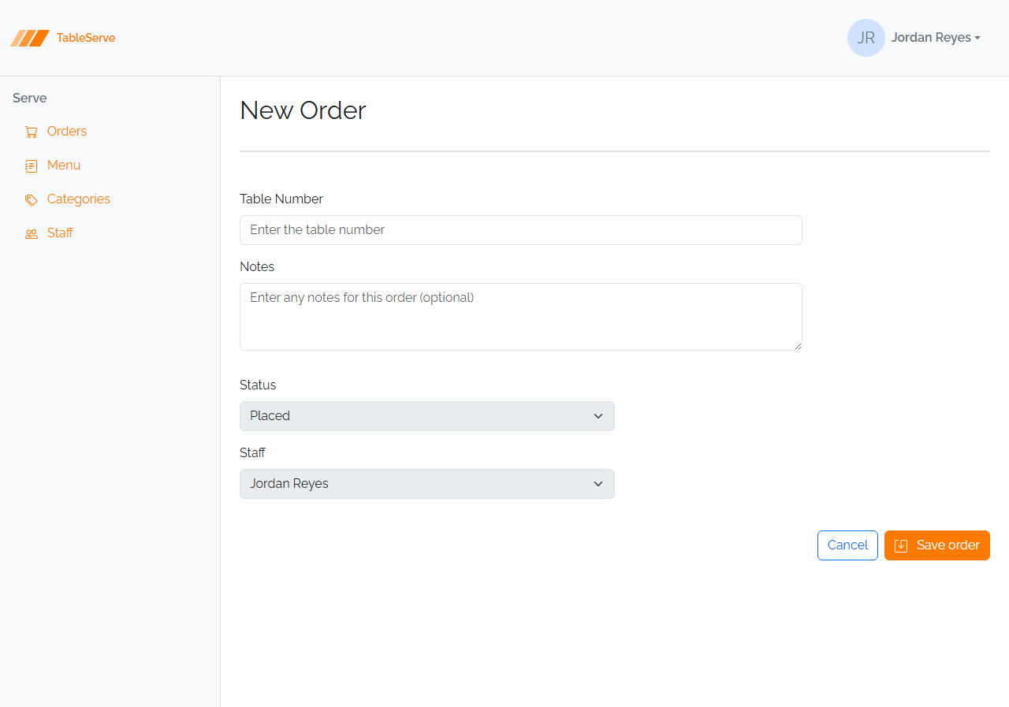This screenshot has height=707, width=1009.
Task: Click the TableServe brand name link
Action: (x=86, y=38)
